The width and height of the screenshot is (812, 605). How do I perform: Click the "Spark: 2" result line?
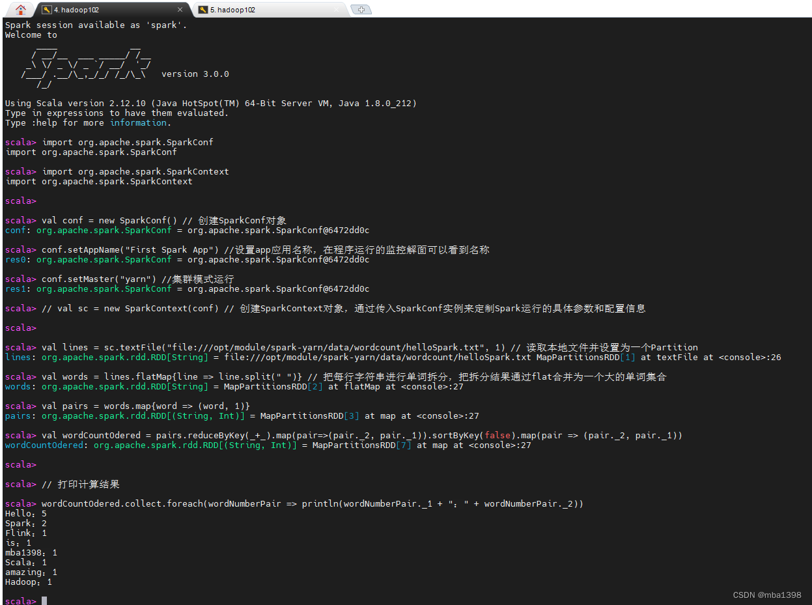click(26, 524)
